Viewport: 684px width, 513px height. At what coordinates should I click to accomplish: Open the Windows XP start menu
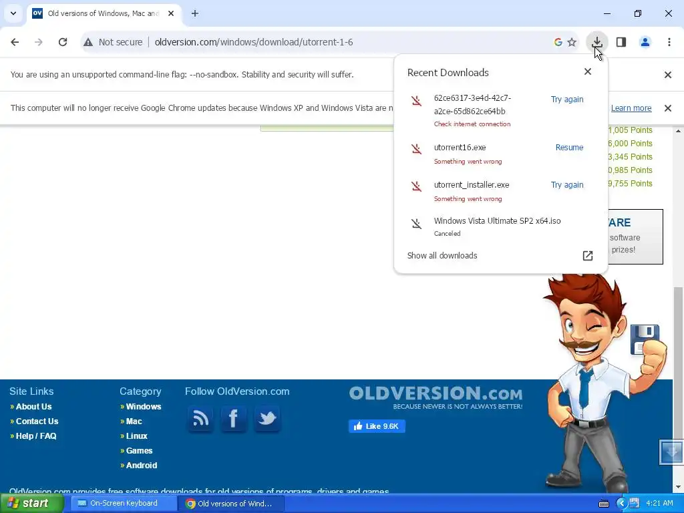click(32, 503)
